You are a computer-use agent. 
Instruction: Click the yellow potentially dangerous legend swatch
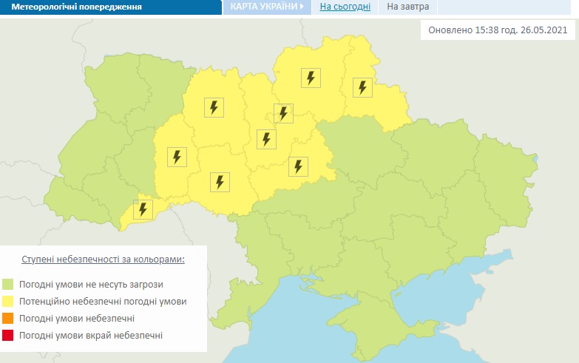coord(7,302)
